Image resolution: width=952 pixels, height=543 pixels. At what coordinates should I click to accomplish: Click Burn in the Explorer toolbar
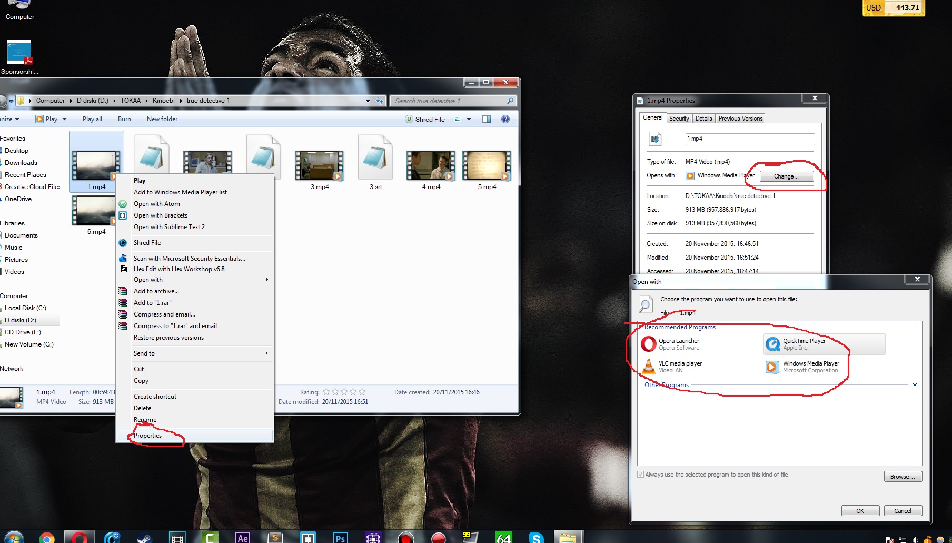[x=124, y=119]
